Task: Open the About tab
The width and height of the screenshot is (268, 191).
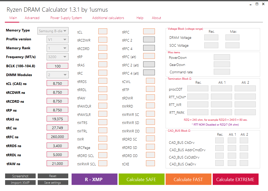Action: tap(156, 18)
